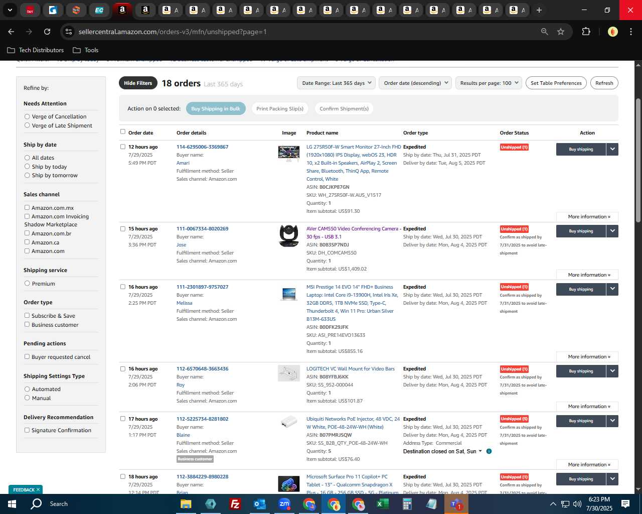Show hidden system tray icons
This screenshot has height=514, width=642.
tap(553, 504)
